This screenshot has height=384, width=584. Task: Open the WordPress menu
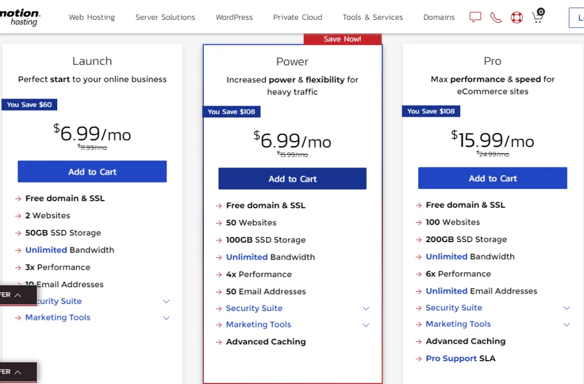(234, 18)
